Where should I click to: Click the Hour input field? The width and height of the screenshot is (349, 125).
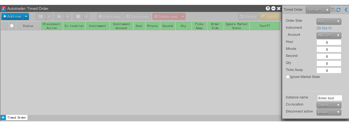pos(329,42)
